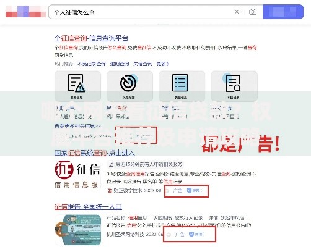The image size is (311, 247).
Task: Clear the search box with the X icon
Action: [237, 12]
